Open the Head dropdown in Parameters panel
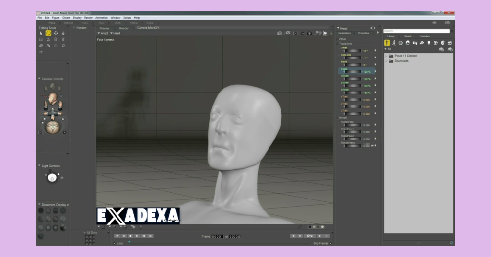The height and width of the screenshot is (257, 491). [342, 28]
